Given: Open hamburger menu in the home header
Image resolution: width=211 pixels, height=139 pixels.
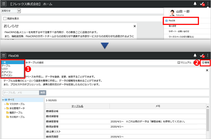Looking at the screenshot, I should pos(4,4).
